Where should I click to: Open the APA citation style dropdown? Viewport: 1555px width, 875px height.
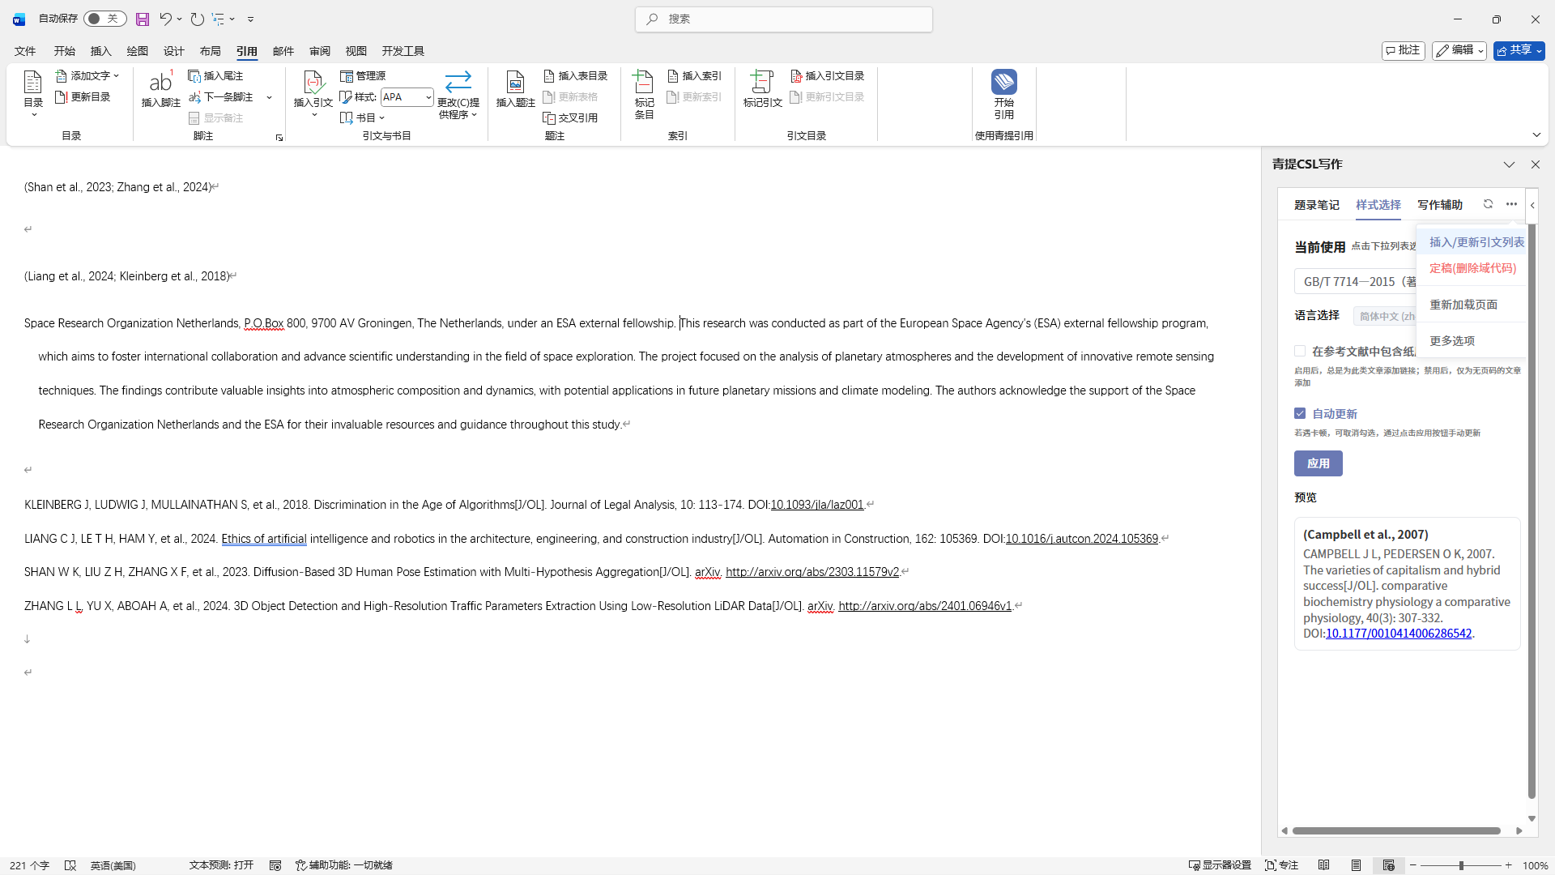pyautogui.click(x=428, y=97)
